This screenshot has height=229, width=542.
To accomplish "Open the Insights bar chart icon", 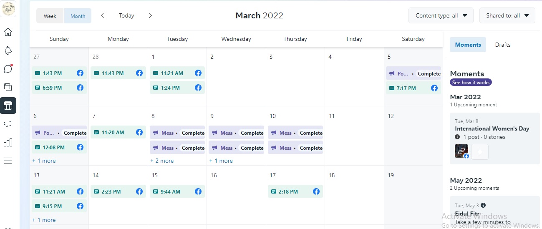I will [8, 143].
